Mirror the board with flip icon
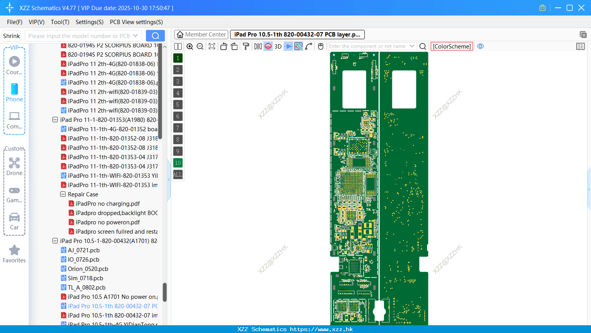 [258, 46]
